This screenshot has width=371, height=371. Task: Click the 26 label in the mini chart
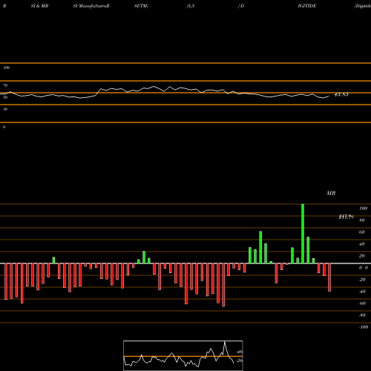coord(240,361)
